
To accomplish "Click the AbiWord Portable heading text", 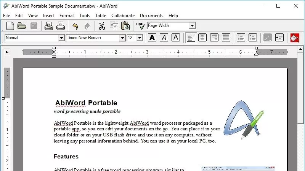I will pyautogui.click(x=86, y=103).
